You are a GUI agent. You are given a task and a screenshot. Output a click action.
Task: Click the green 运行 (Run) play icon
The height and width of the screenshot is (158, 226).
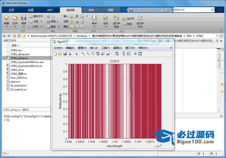(106, 17)
